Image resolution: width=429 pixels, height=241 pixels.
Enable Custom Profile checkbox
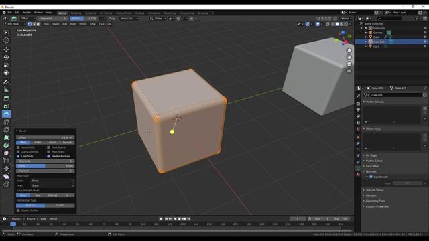coord(18,210)
